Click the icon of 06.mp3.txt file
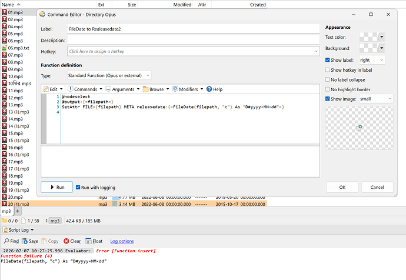The height and width of the screenshot is (280, 406). point(4,48)
